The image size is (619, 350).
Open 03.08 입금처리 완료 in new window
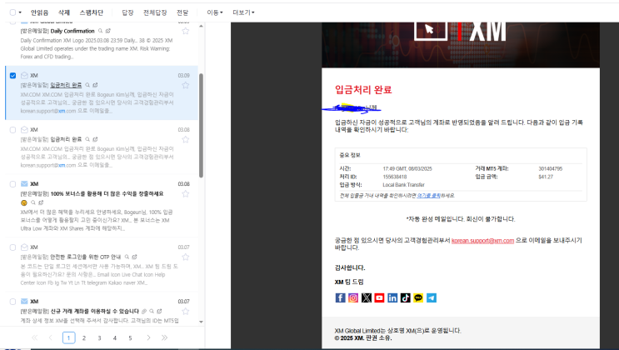(95, 139)
